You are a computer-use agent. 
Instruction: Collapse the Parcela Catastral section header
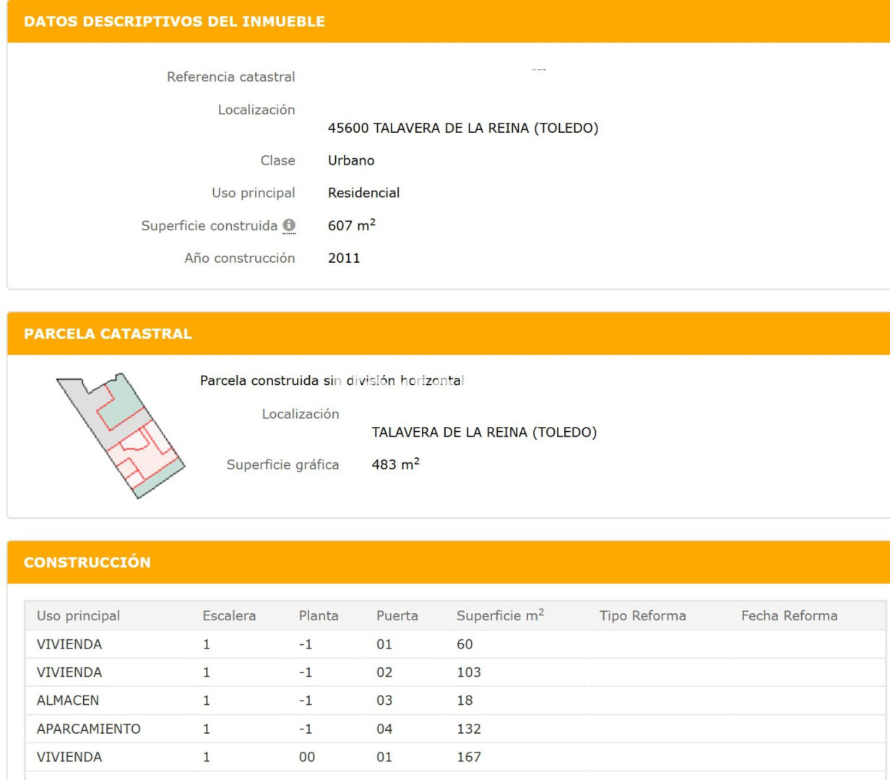click(108, 334)
